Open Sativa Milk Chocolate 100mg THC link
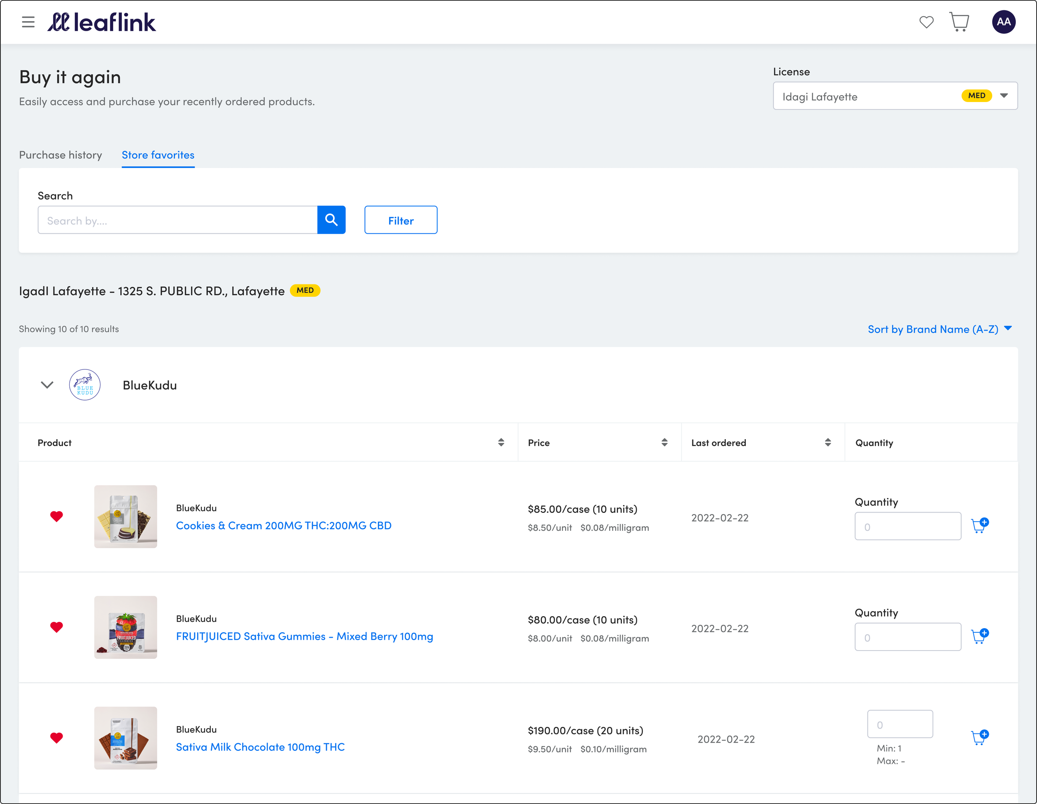This screenshot has height=804, width=1037. pos(260,747)
